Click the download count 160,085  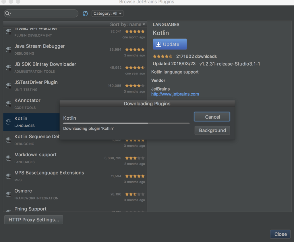pyautogui.click(x=115, y=86)
